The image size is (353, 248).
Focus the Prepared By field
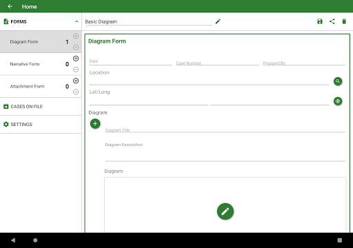(x=304, y=63)
